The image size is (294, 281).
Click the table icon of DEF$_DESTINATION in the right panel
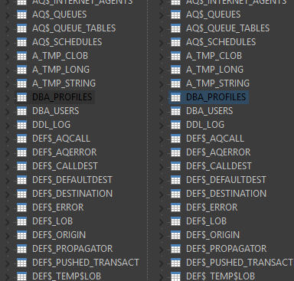pos(175,194)
